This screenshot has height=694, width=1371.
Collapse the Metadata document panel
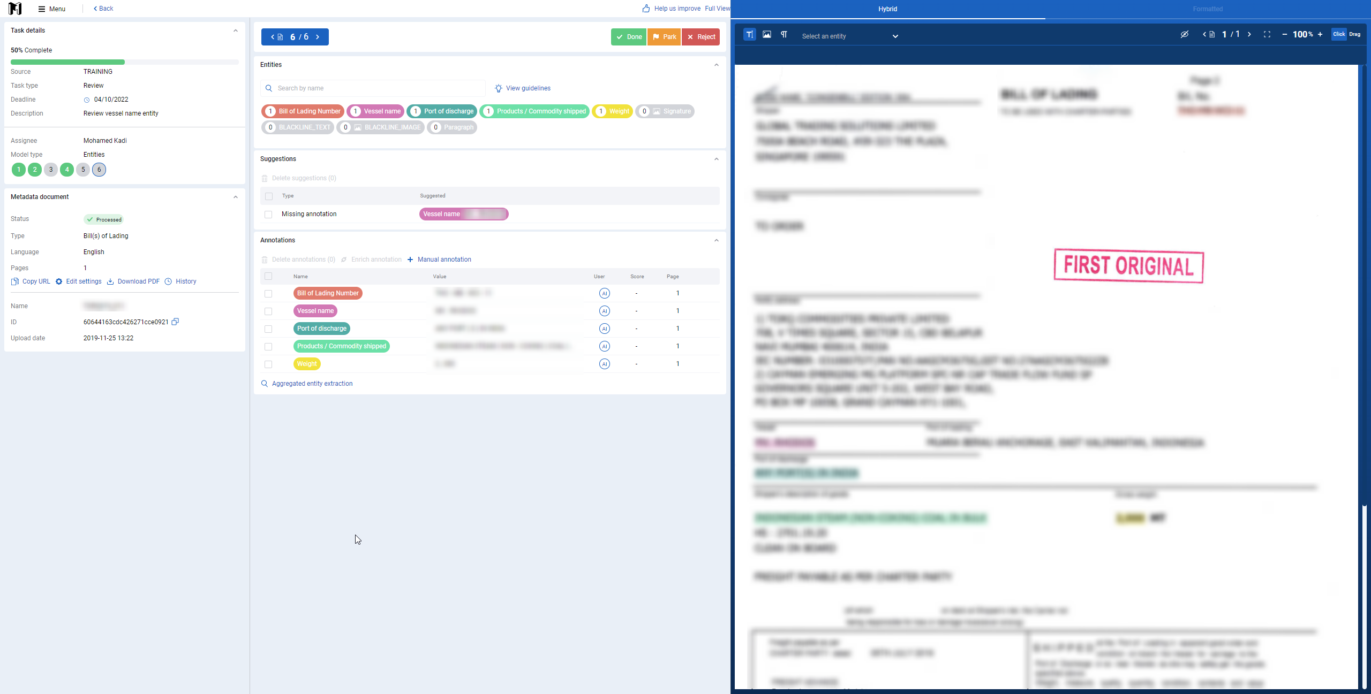(x=236, y=197)
